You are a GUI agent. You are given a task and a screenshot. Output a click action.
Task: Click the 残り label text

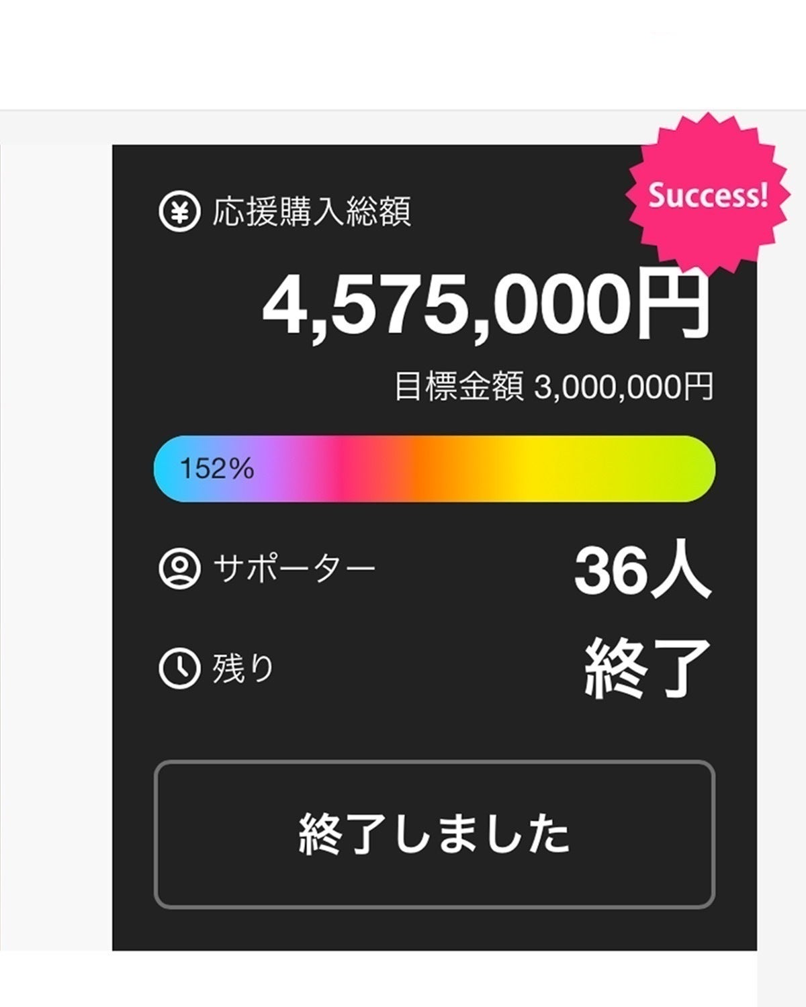point(243,669)
